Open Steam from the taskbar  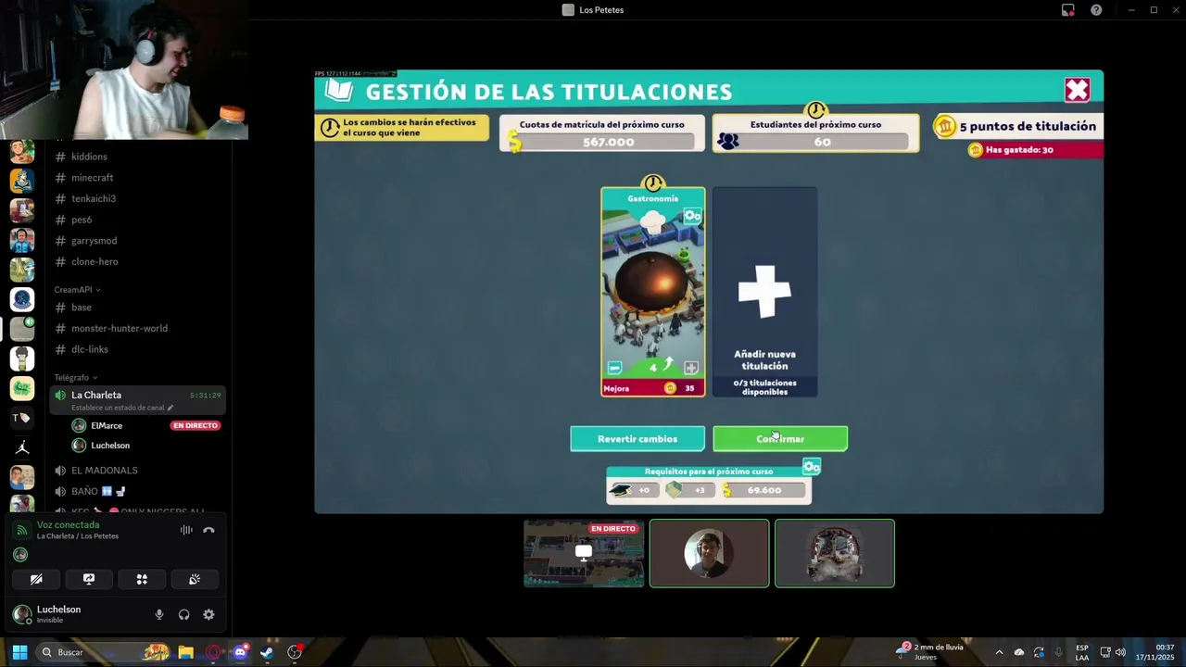[x=267, y=652]
